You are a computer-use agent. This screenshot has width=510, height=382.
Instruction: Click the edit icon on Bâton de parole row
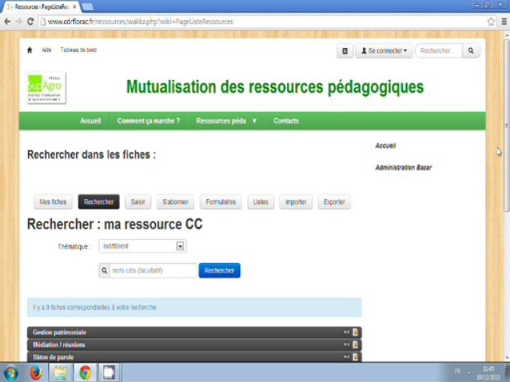point(355,357)
